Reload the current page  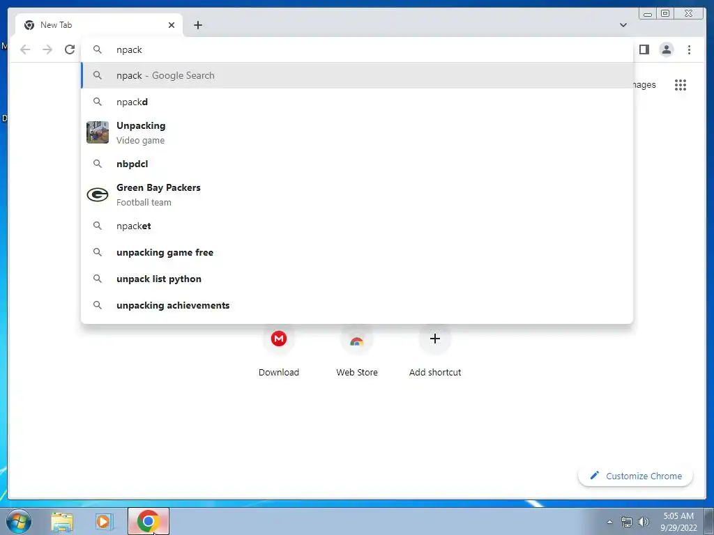pos(70,49)
